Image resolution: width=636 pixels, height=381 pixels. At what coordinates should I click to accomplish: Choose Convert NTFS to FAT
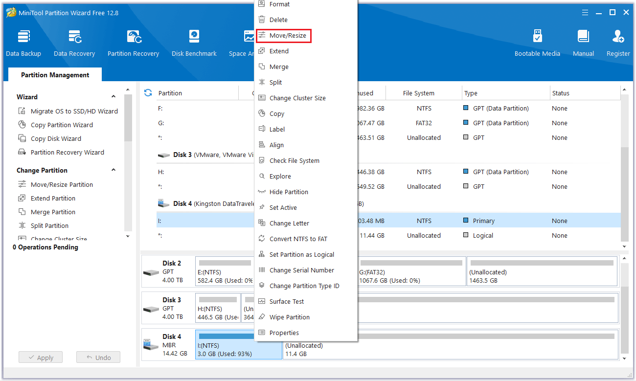click(306, 239)
